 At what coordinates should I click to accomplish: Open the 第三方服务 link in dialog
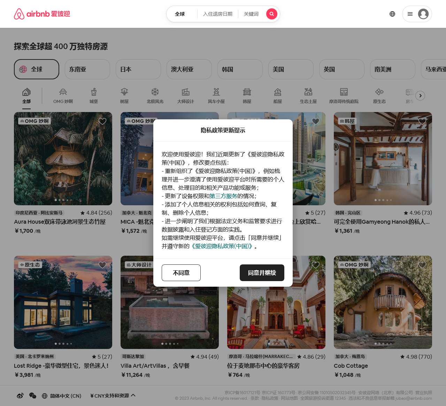click(223, 196)
